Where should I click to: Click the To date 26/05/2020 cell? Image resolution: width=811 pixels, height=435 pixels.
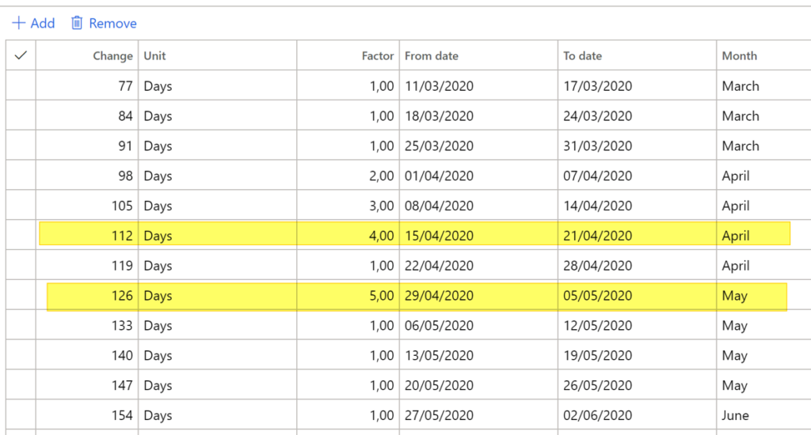point(638,385)
